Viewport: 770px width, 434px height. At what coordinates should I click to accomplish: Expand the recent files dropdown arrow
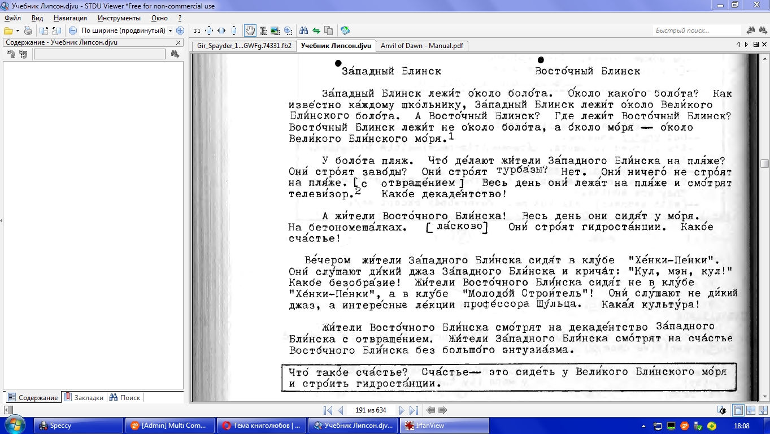click(17, 31)
